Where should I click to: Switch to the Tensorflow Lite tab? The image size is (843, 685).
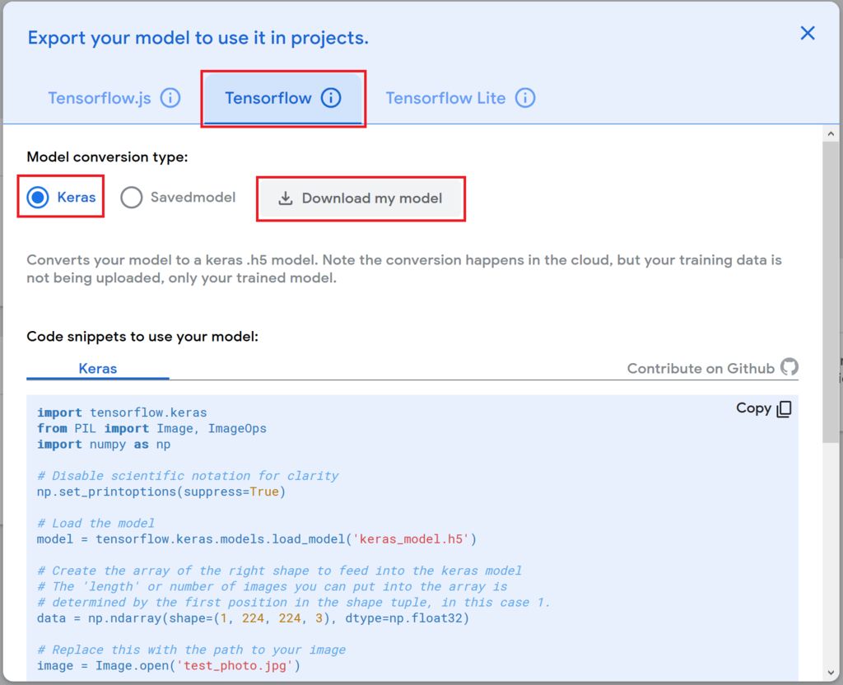pyautogui.click(x=459, y=97)
